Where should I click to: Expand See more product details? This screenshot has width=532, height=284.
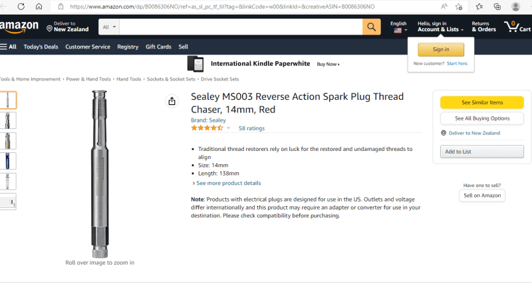click(x=228, y=183)
